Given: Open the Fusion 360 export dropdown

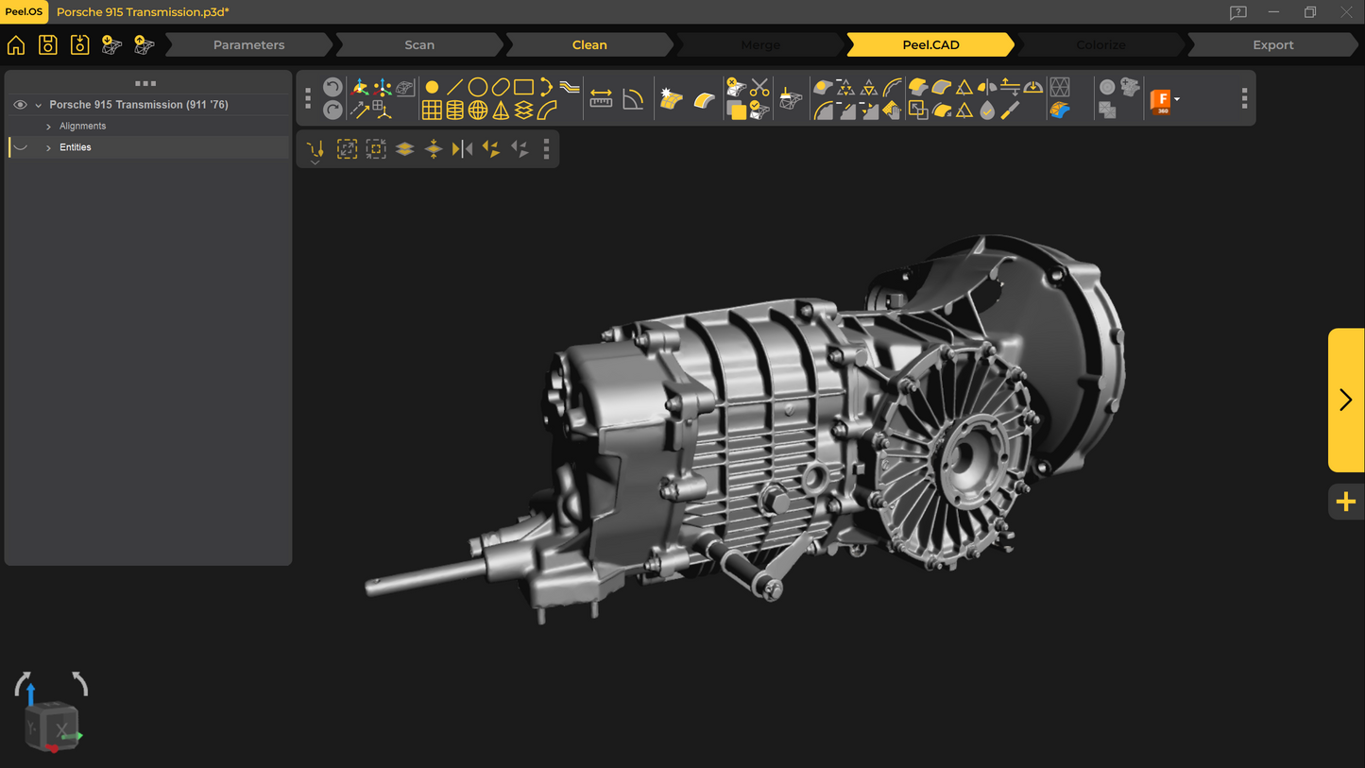Looking at the screenshot, I should pos(1176,99).
